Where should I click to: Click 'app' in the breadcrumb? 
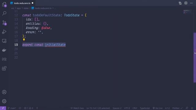[x=19, y=8]
